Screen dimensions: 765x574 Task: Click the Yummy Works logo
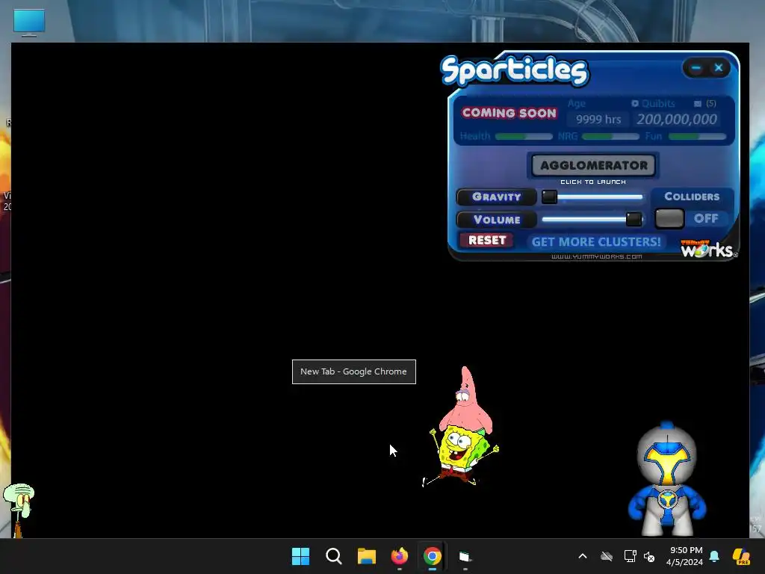coord(708,249)
